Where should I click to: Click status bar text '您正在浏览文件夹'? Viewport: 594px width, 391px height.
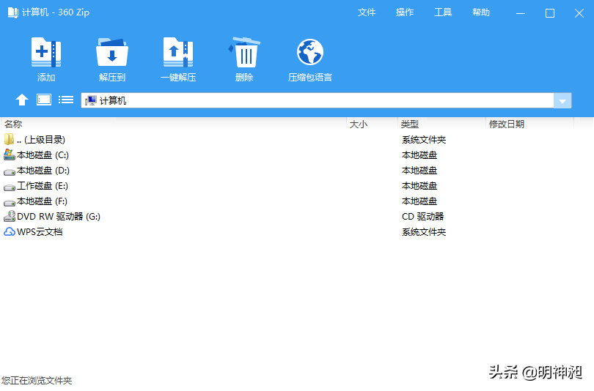click(37, 381)
